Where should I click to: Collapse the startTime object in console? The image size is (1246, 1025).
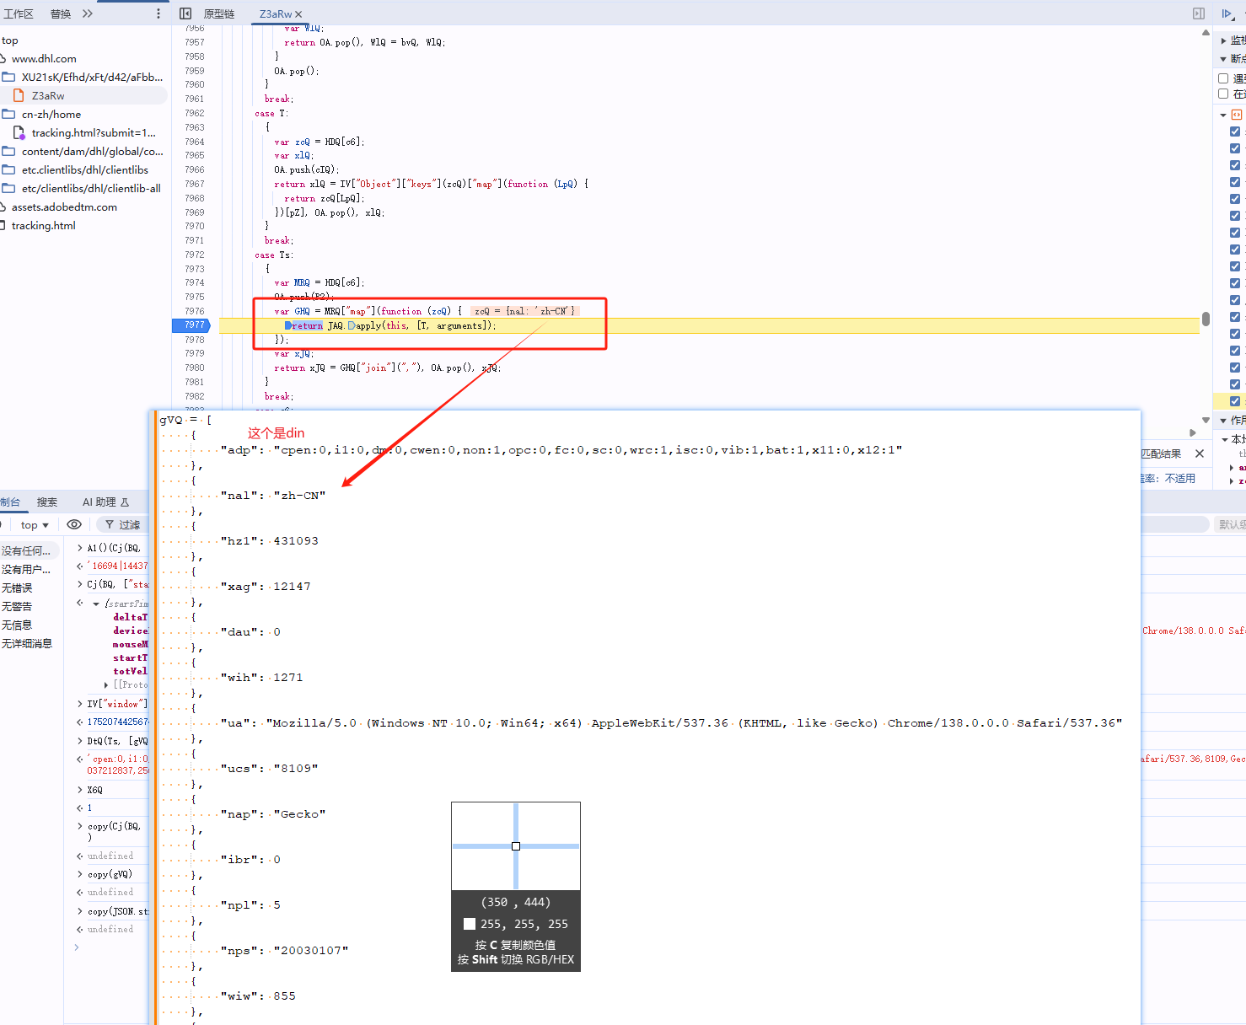click(96, 604)
